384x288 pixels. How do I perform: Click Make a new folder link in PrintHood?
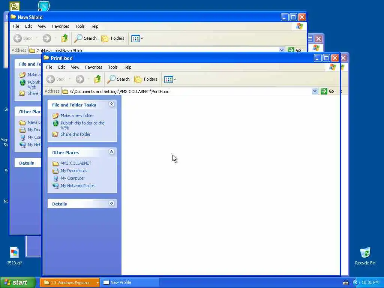click(x=77, y=115)
